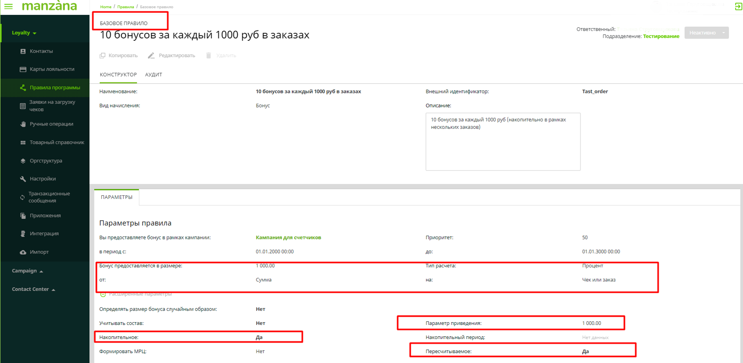The height and width of the screenshot is (363, 743).
Task: Click the logout icon at top right
Action: tap(738, 6)
